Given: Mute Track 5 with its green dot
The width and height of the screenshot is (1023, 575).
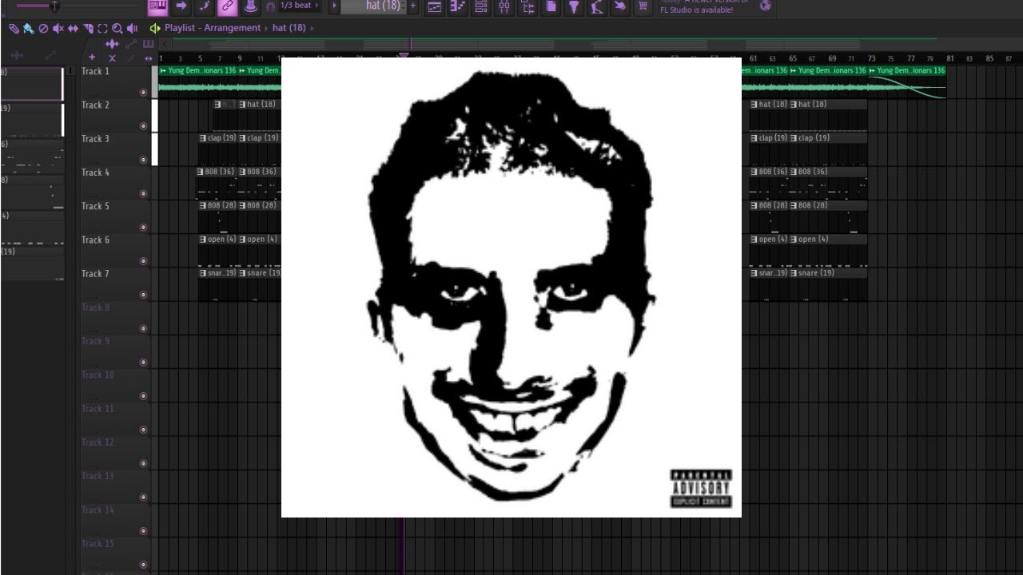Looking at the screenshot, I should click(144, 228).
